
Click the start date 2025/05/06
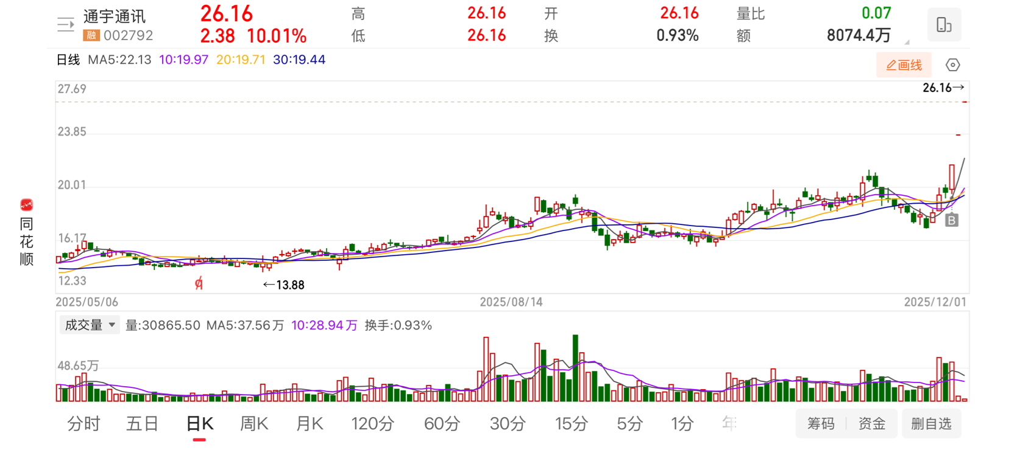coord(87,302)
